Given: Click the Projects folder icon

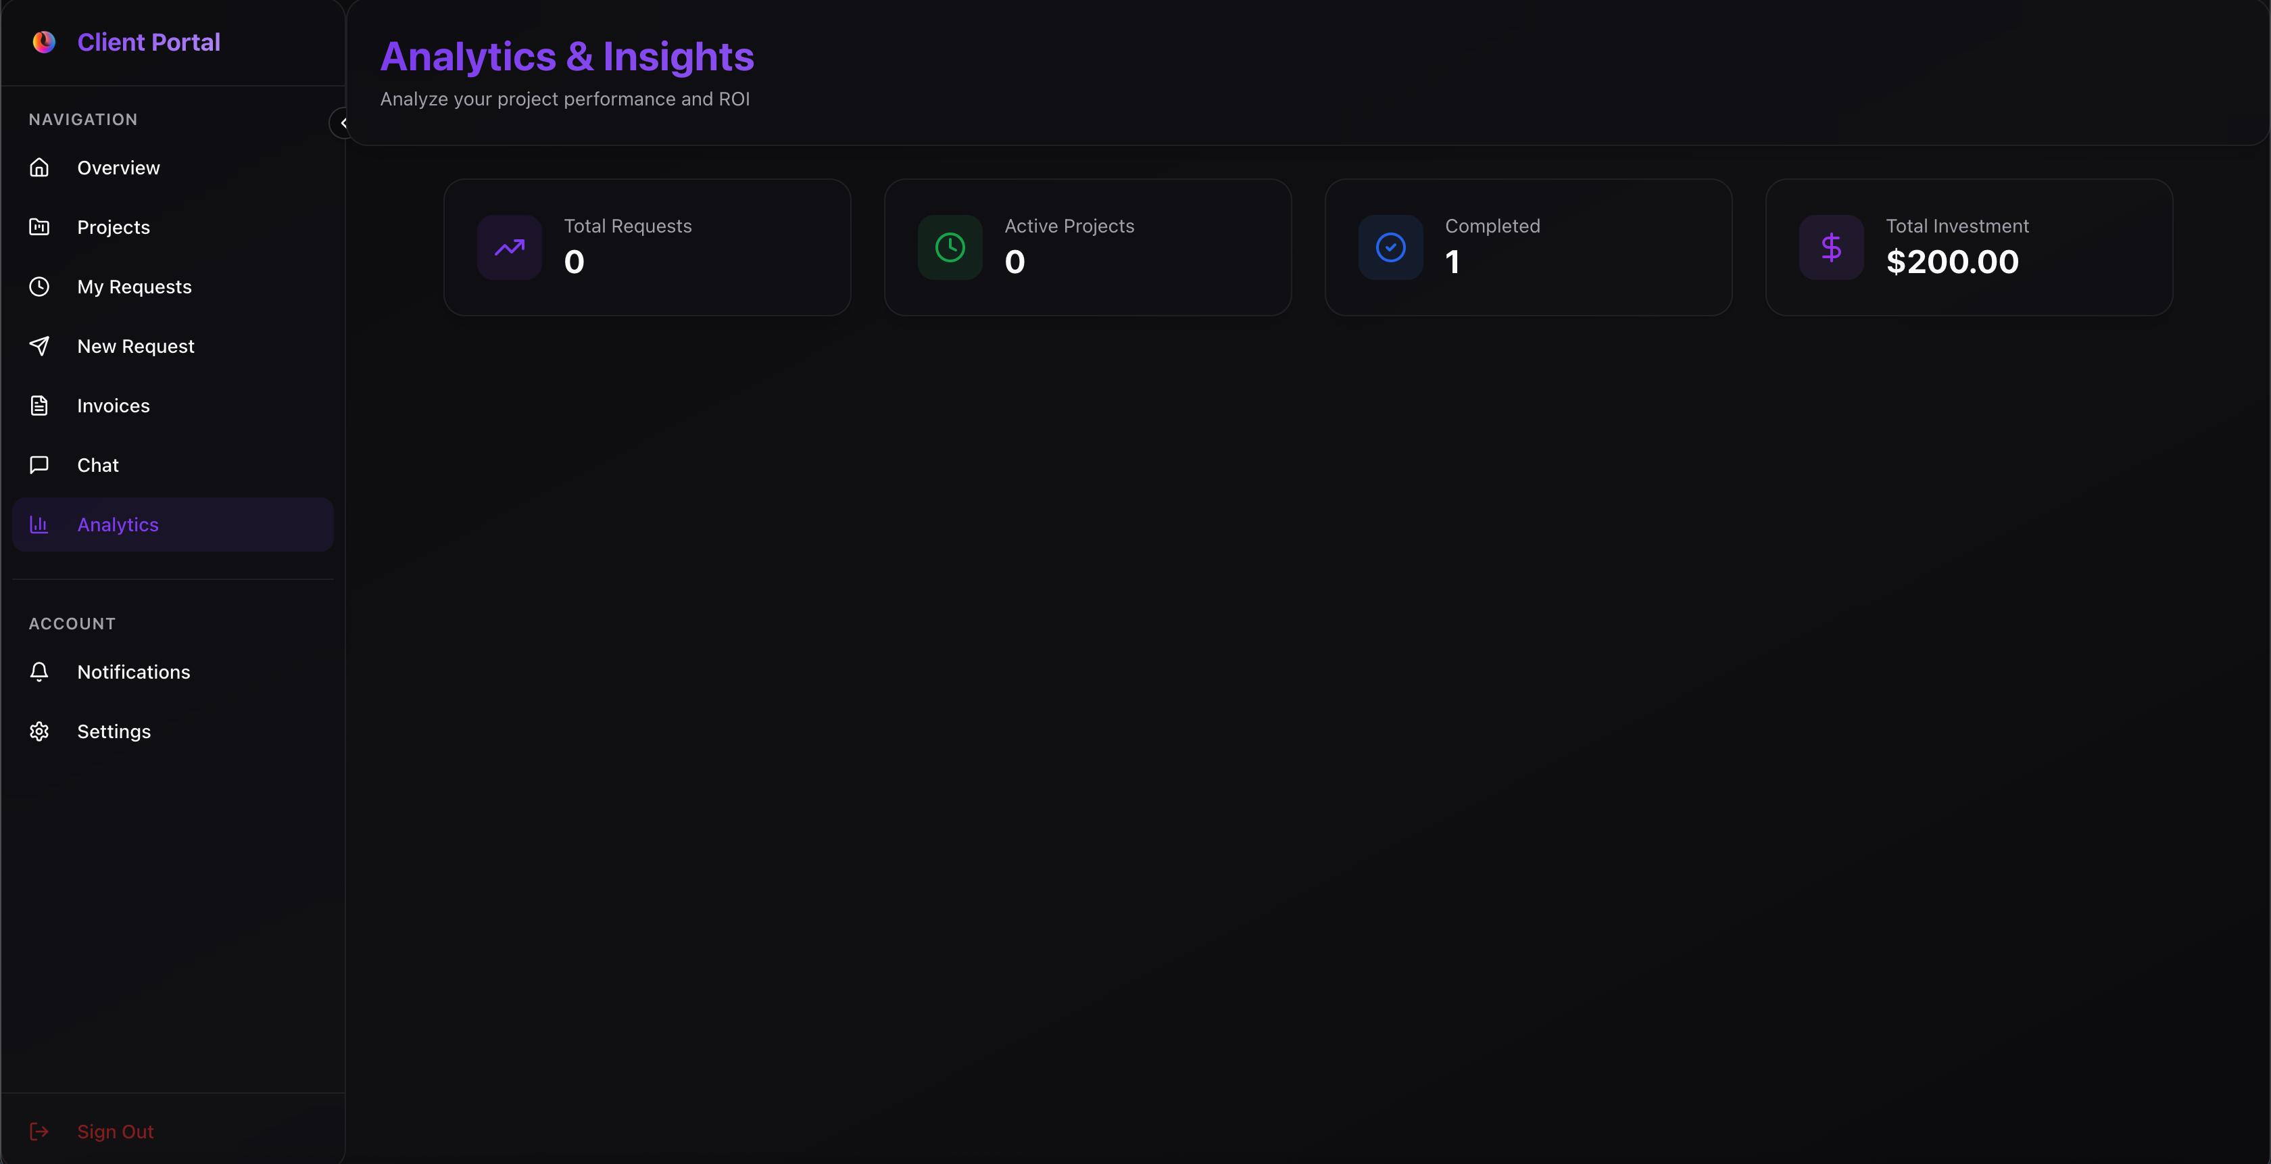Looking at the screenshot, I should point(40,226).
